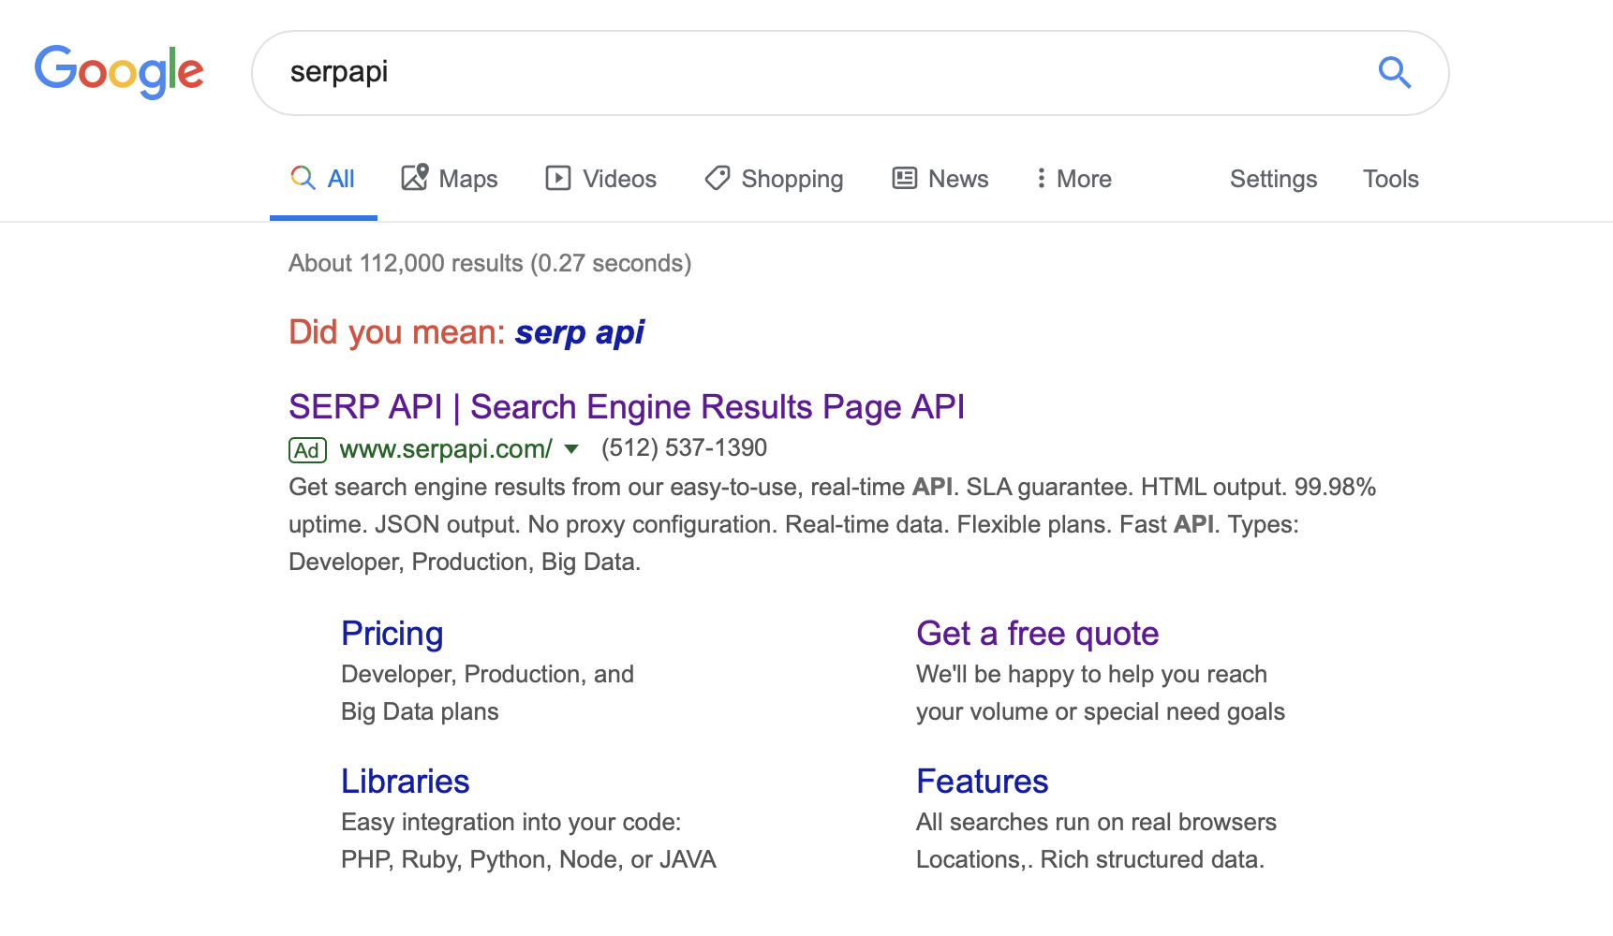Open the Tools options

click(1390, 178)
